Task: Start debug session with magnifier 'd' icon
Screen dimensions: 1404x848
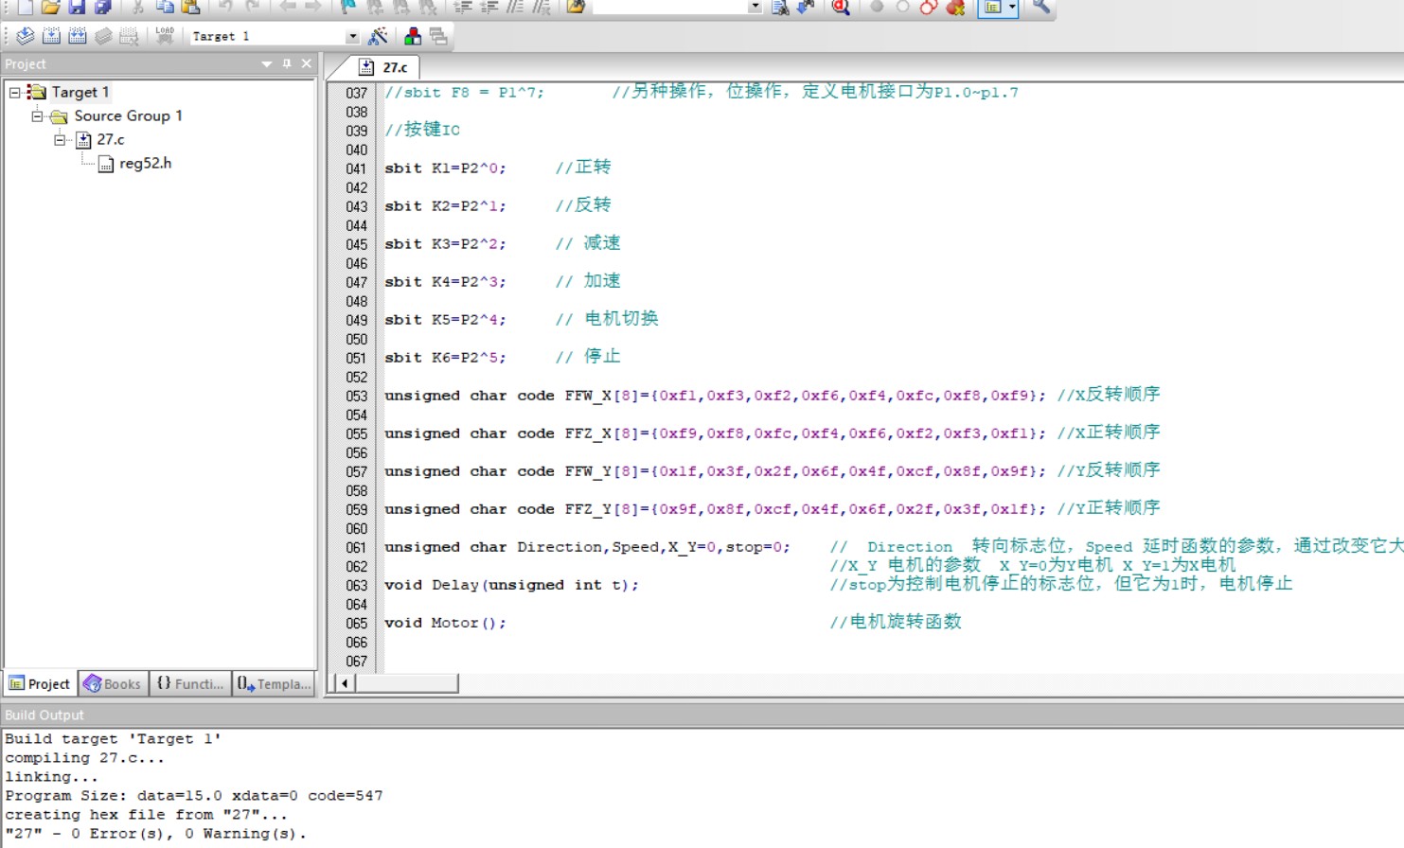Action: tap(840, 7)
